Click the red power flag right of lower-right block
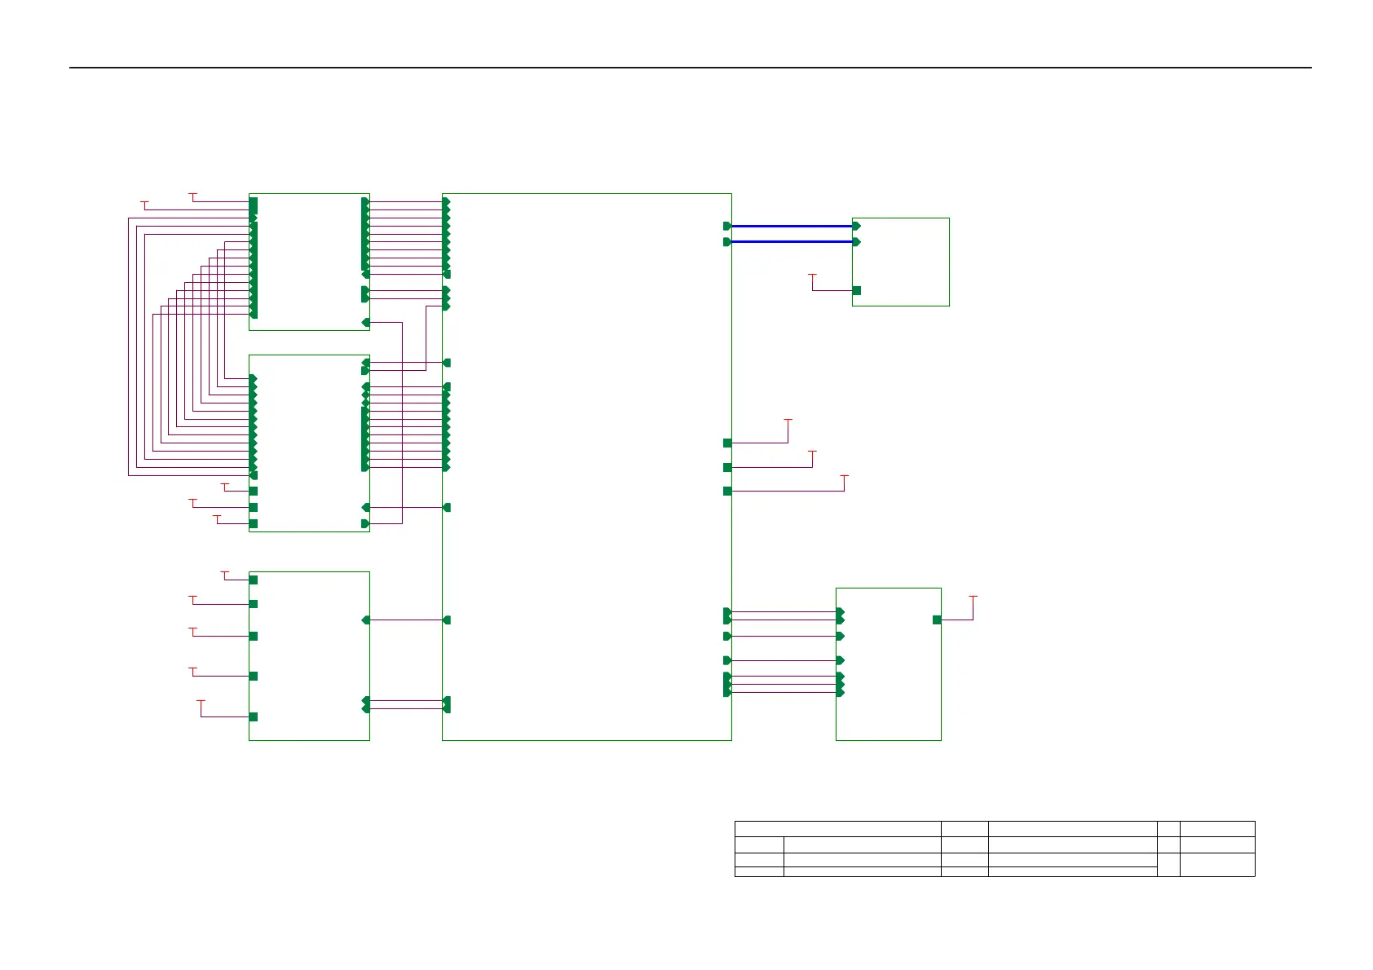Screen dimensions: 1373x970 click(973, 598)
